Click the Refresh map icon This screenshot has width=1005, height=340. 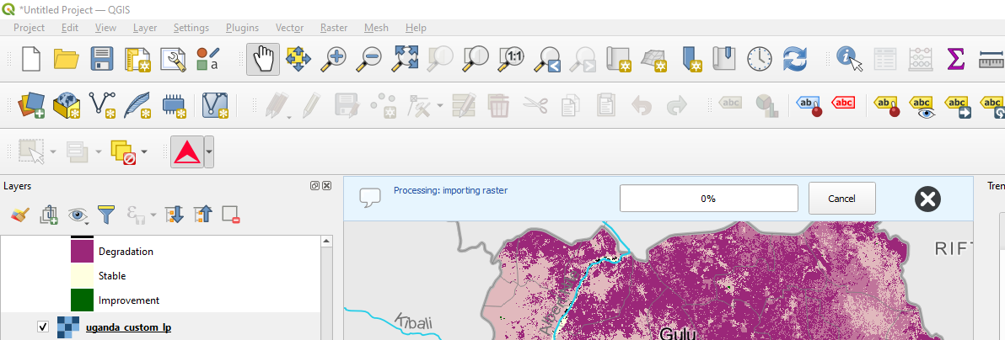[795, 59]
